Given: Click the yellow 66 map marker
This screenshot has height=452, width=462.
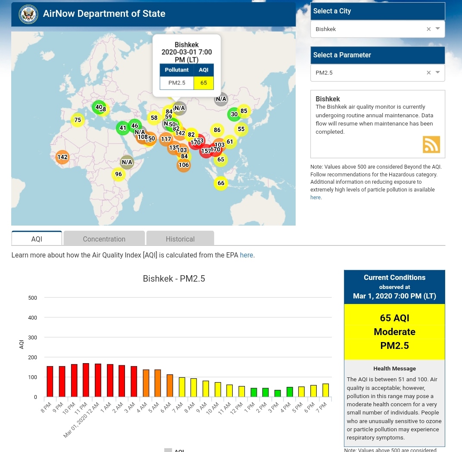Looking at the screenshot, I should coord(221,183).
